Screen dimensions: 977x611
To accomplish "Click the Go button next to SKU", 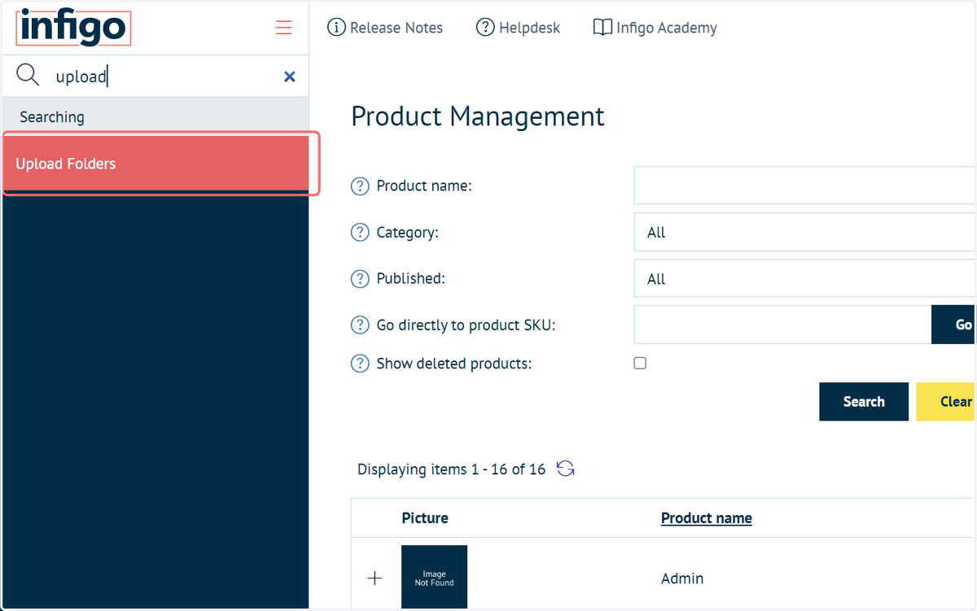I will (954, 325).
